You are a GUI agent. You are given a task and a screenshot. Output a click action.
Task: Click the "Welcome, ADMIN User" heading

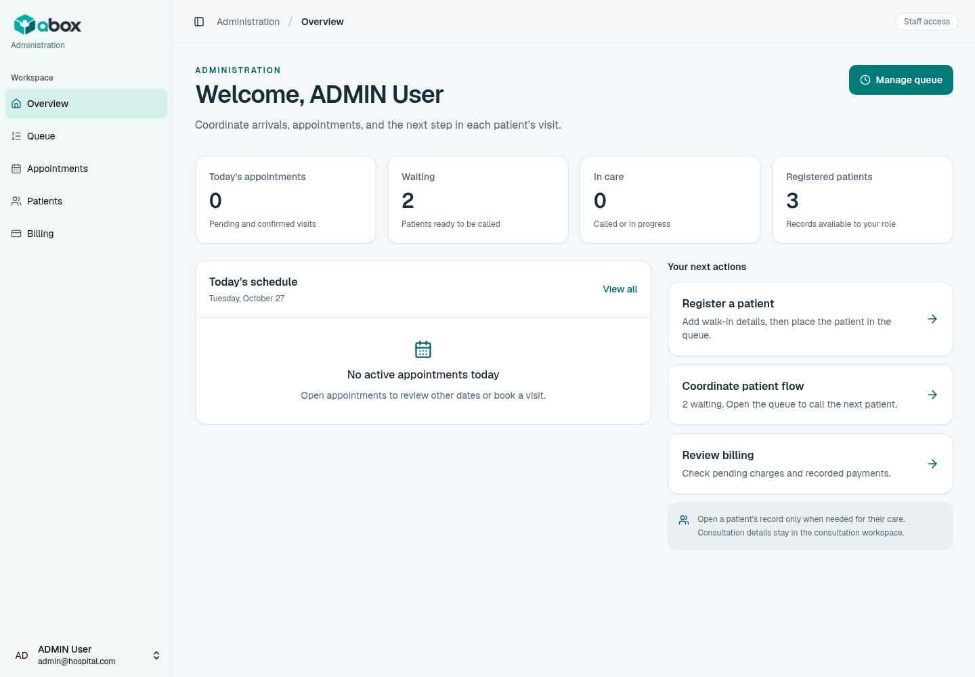pyautogui.click(x=320, y=94)
